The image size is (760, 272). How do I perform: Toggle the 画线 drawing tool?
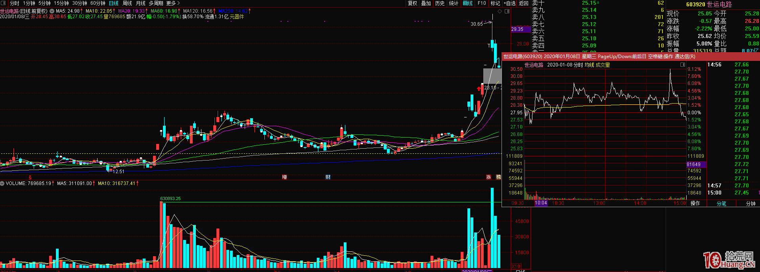(468, 3)
